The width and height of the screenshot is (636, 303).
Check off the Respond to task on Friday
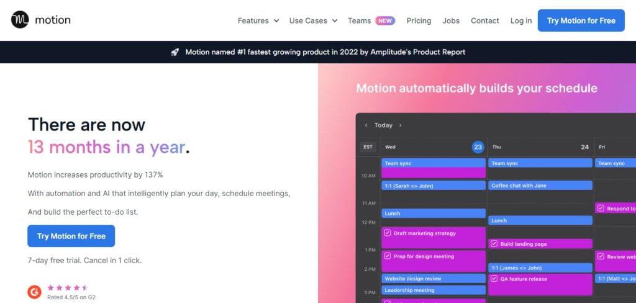click(601, 209)
